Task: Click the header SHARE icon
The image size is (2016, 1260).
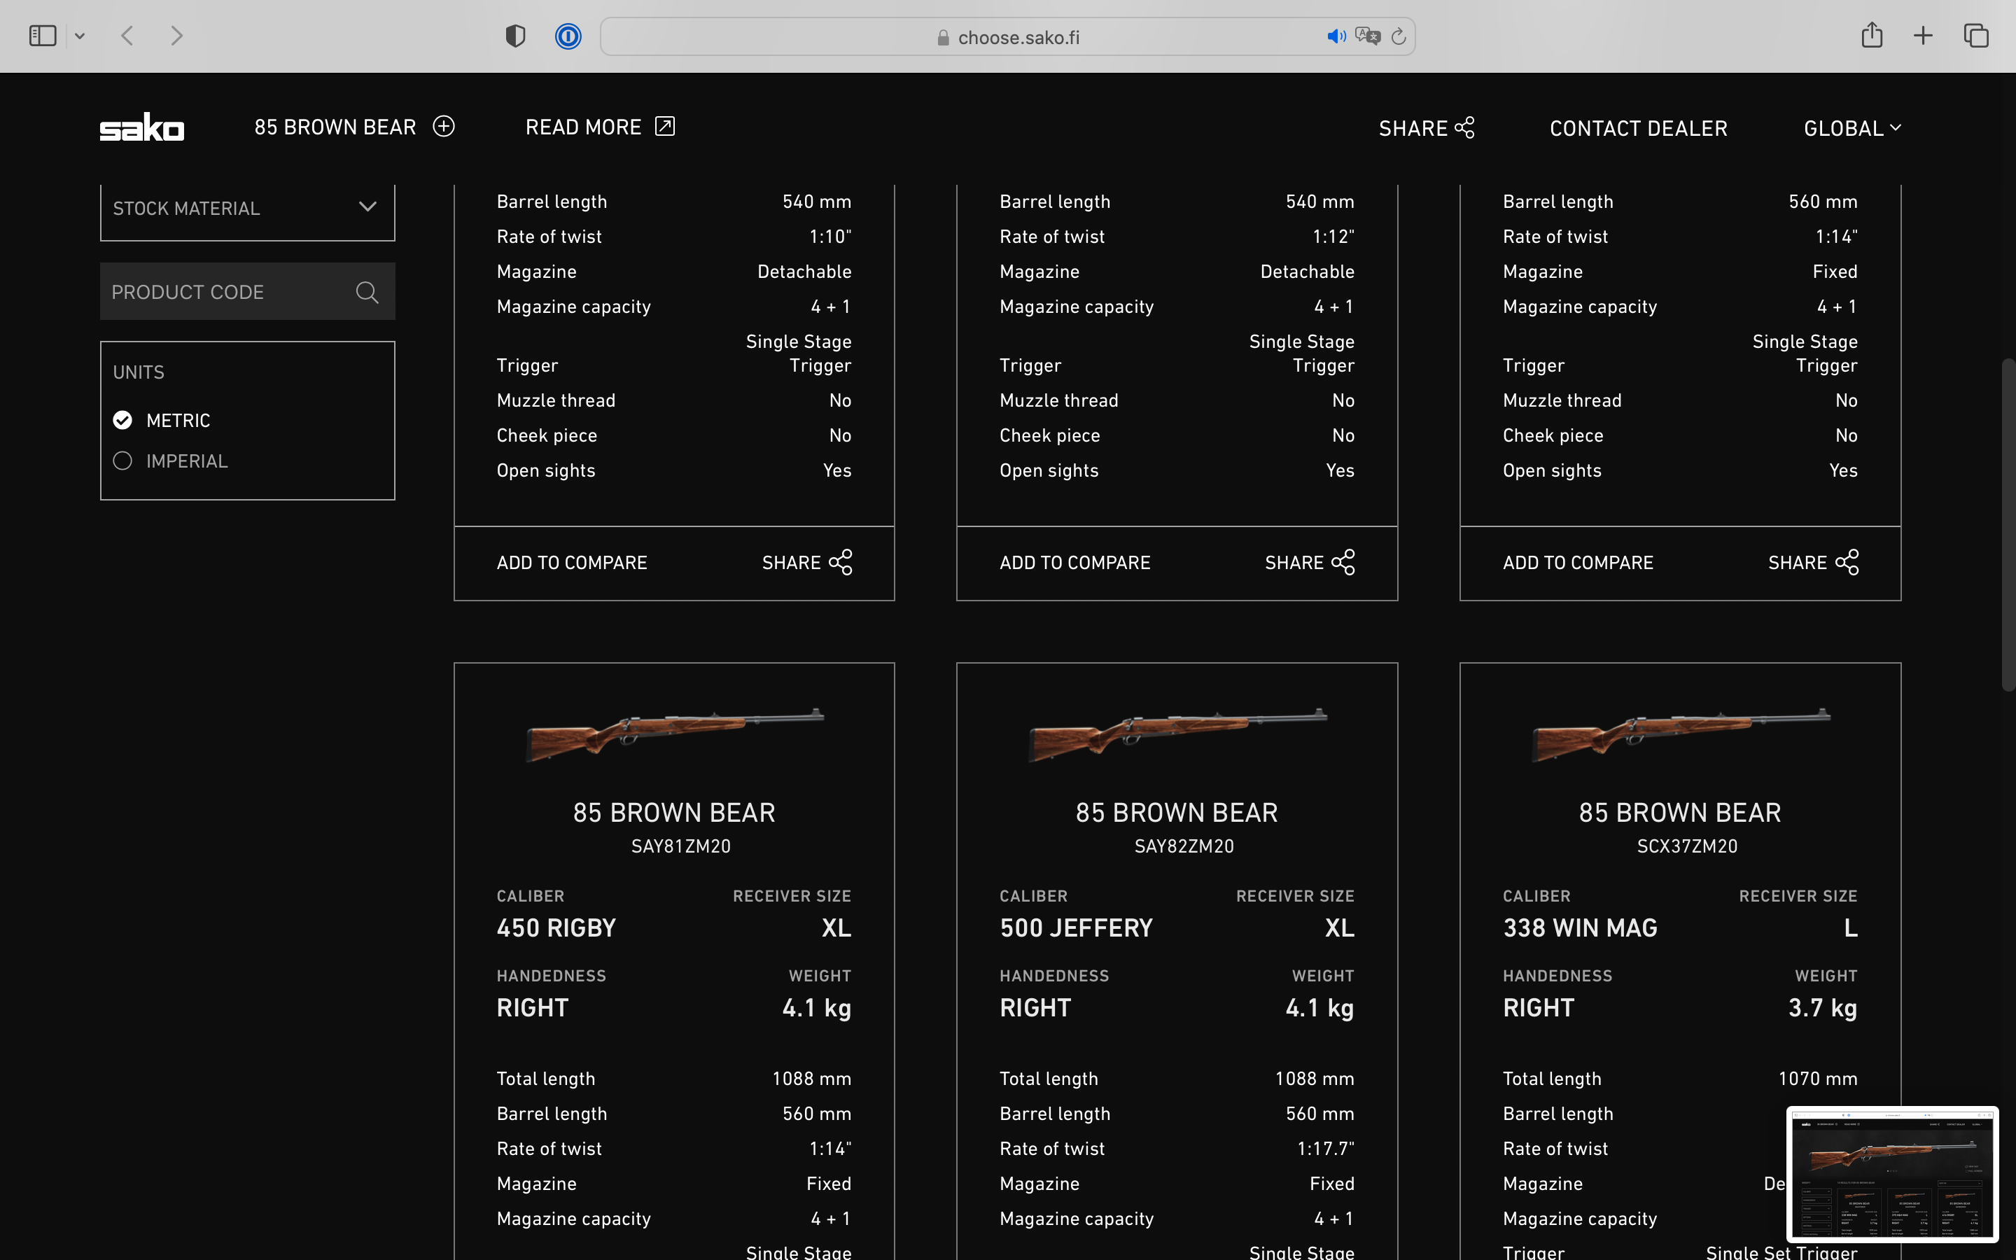Action: [x=1464, y=127]
